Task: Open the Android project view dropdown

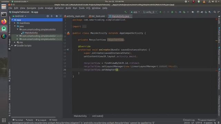Action: 19,16
